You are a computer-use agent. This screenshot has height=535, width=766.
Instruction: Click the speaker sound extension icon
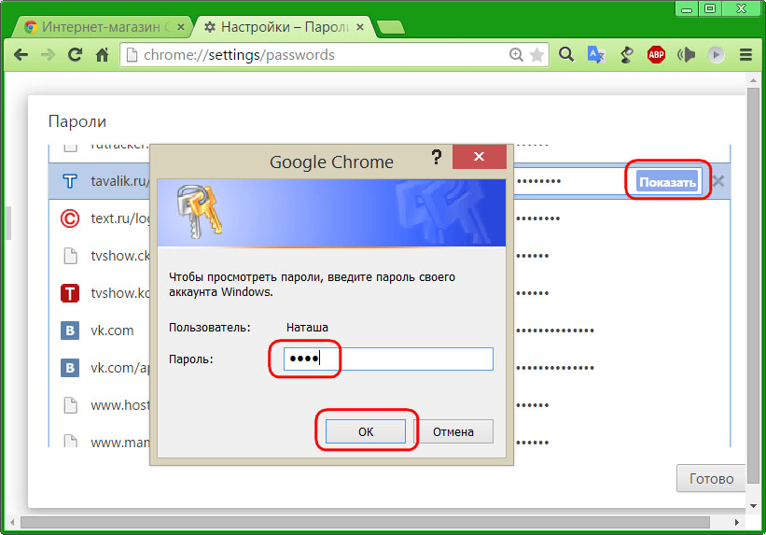(x=687, y=54)
